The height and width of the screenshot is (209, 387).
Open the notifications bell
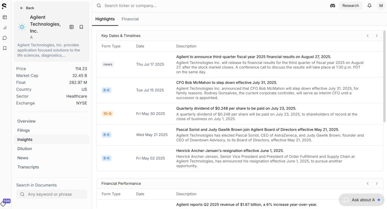coord(369,6)
